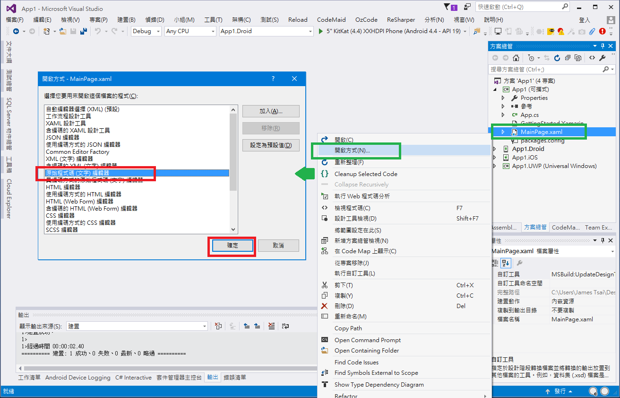Open the Any CPU platform dropdown
The height and width of the screenshot is (398, 620).
point(213,31)
